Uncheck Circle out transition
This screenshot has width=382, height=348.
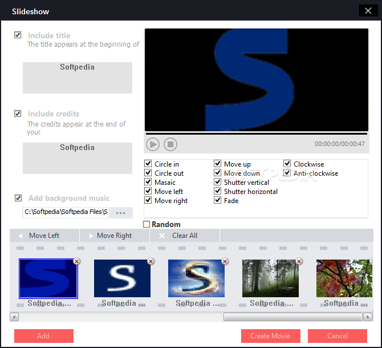pos(148,173)
